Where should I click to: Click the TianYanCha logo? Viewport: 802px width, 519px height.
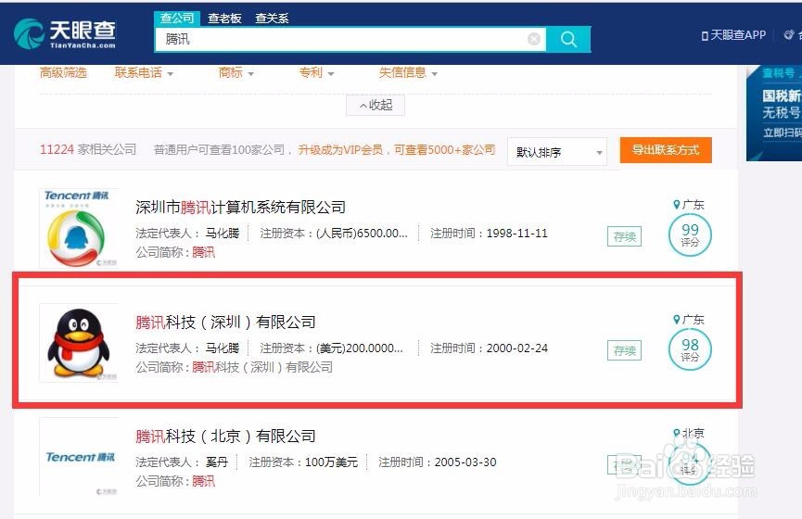pyautogui.click(x=65, y=33)
